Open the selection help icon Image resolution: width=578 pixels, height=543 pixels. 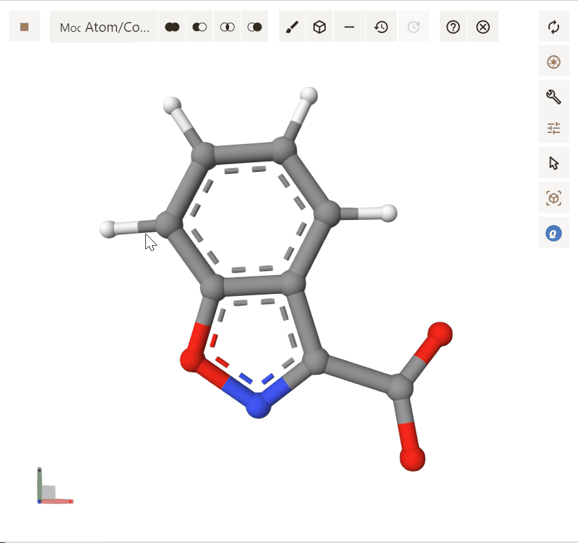coord(453,27)
